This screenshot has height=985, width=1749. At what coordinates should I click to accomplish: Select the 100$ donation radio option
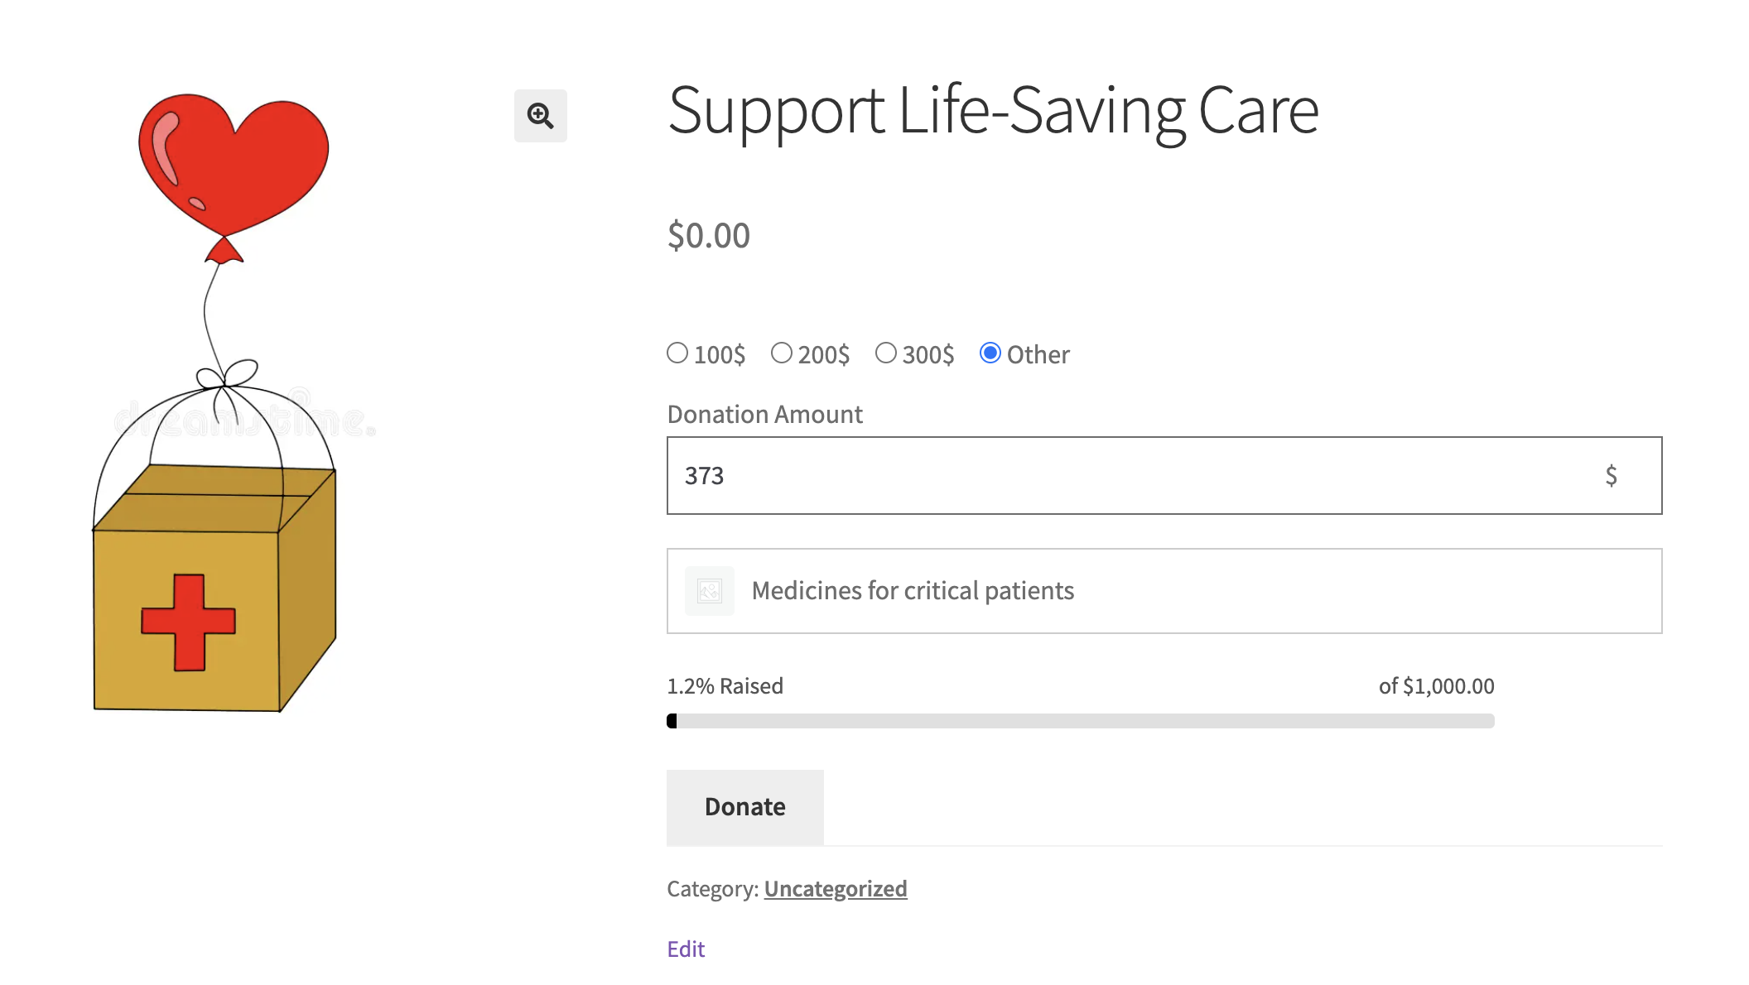[677, 353]
